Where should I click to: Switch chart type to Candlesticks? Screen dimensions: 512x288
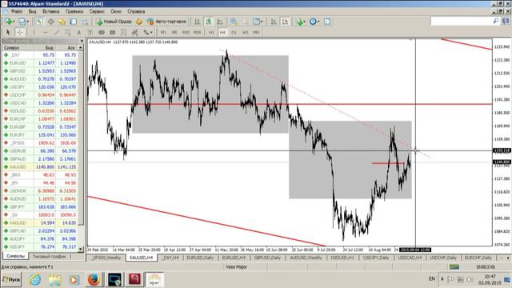tap(208, 22)
